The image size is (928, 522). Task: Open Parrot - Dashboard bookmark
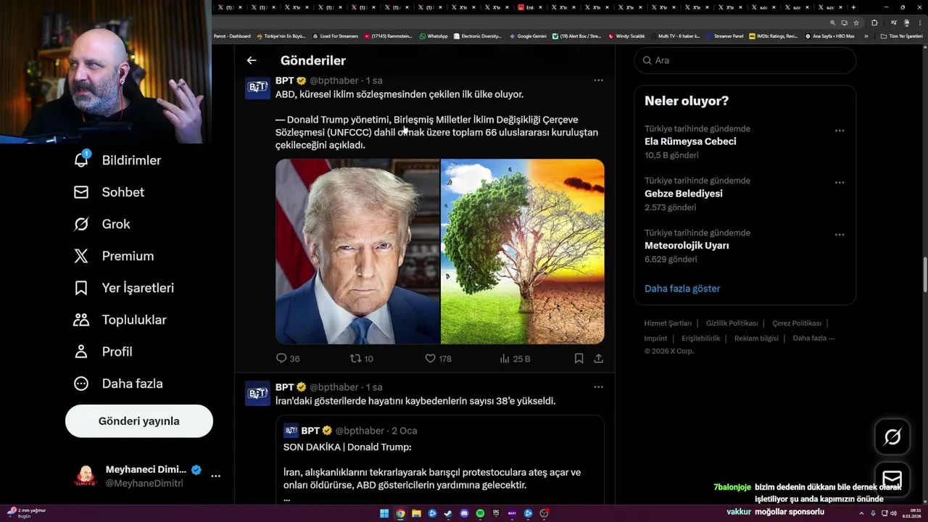(232, 36)
